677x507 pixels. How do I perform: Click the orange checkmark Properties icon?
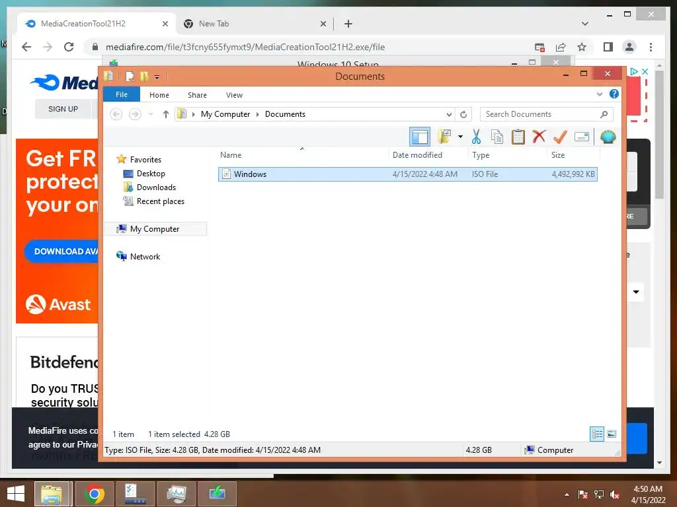tap(560, 137)
